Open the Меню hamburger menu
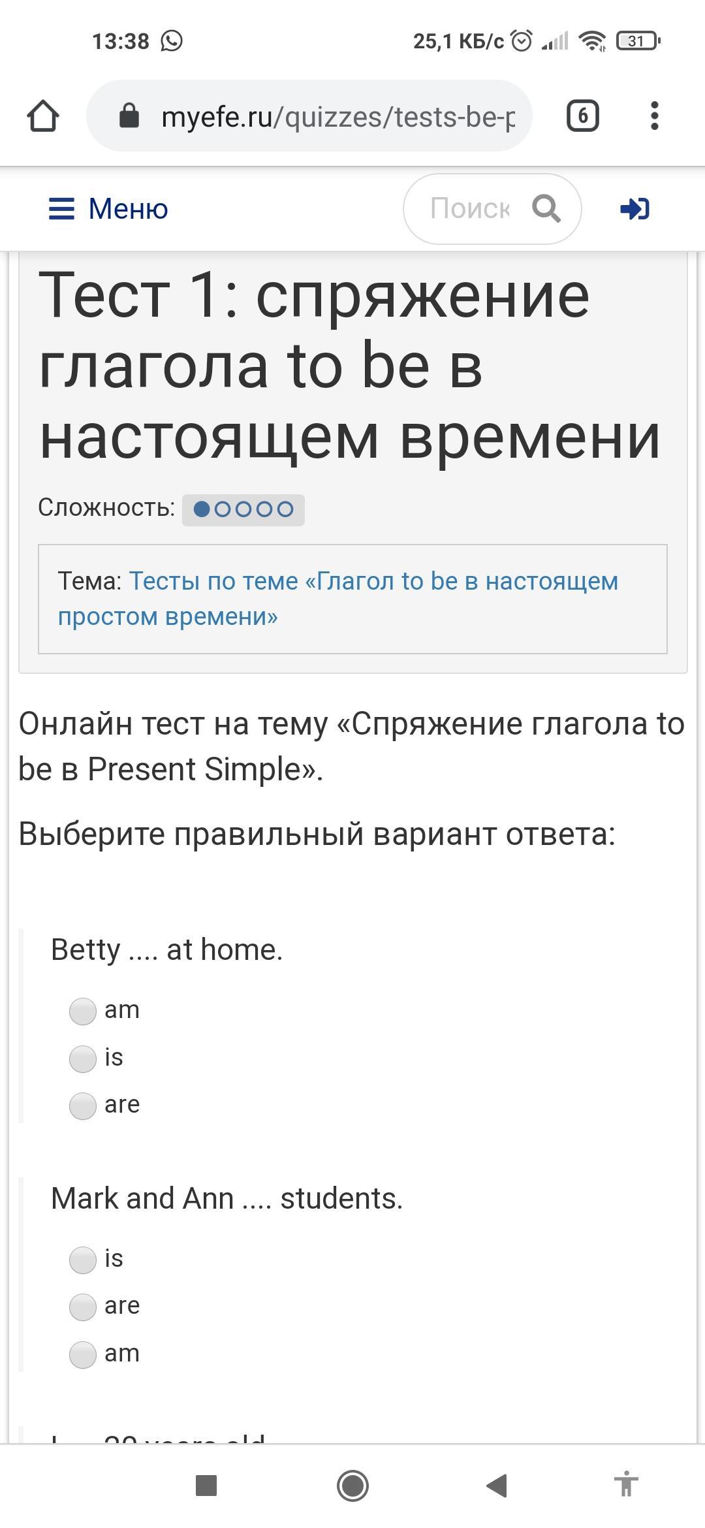Viewport: 705px width, 1528px height. coord(108,209)
